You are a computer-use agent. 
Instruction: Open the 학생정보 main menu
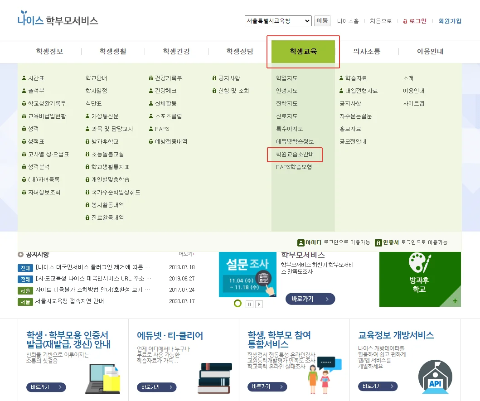click(x=50, y=51)
